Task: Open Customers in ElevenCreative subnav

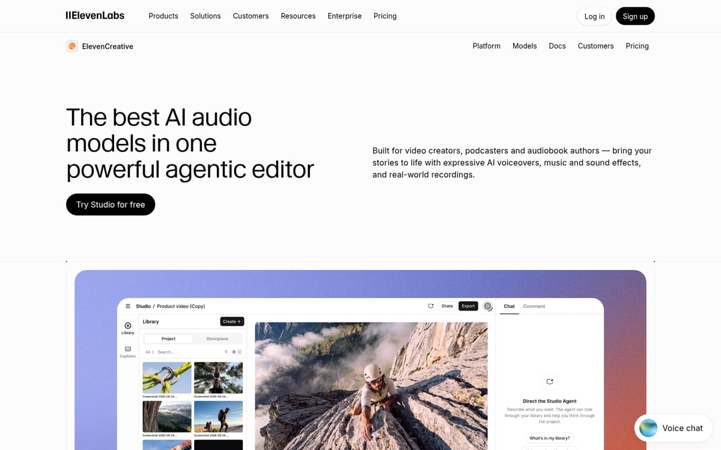Action: click(595, 46)
